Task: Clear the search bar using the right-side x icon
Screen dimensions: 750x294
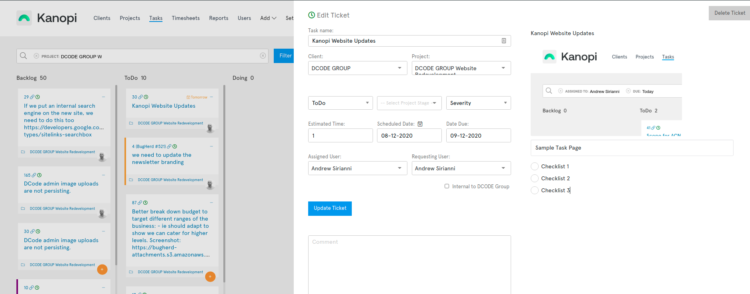Action: 263,56
